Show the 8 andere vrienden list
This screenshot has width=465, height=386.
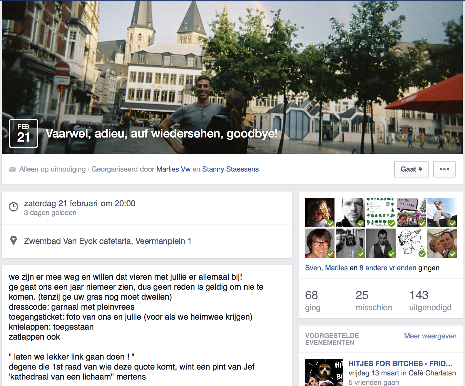(388, 268)
